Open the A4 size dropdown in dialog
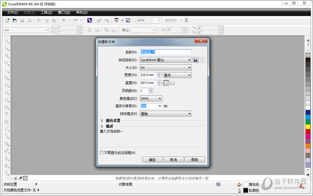313x196 pixels. pos(166,68)
